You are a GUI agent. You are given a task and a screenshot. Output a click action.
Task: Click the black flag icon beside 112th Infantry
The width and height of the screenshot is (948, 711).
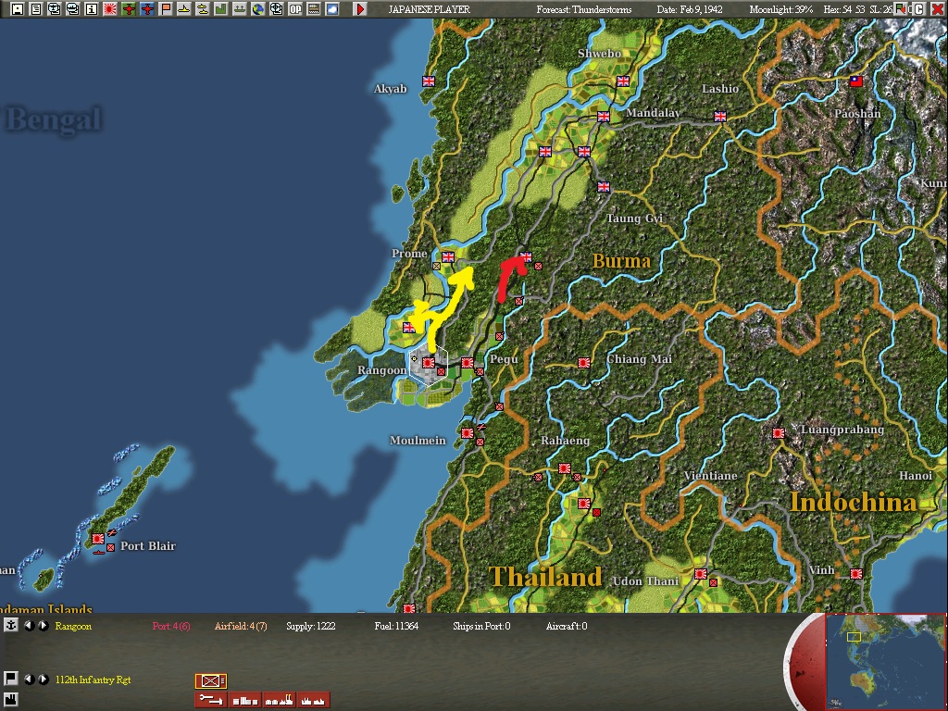click(10, 679)
